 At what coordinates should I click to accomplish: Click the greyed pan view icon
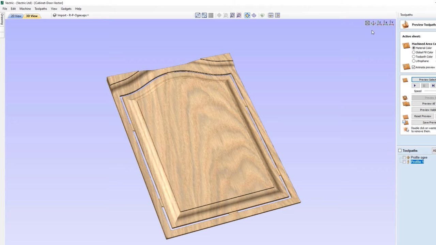[x=219, y=15]
